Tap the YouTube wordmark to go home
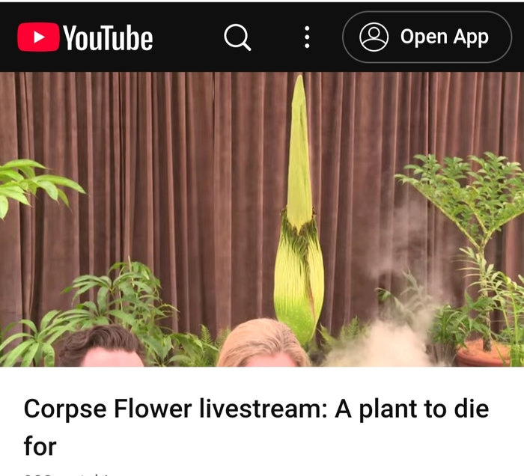Viewport: 524px width, 476px height. 108,38
